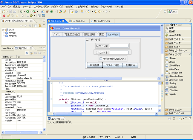Viewport: 193px width, 140px height.
Task: Expand the SWT Controls palette drawer
Action: click(x=178, y=39)
